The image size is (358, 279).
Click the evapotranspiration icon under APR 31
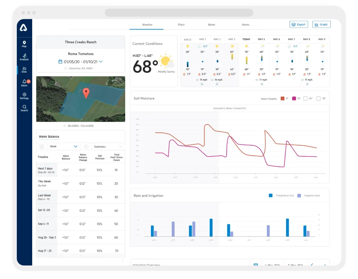tap(184, 74)
